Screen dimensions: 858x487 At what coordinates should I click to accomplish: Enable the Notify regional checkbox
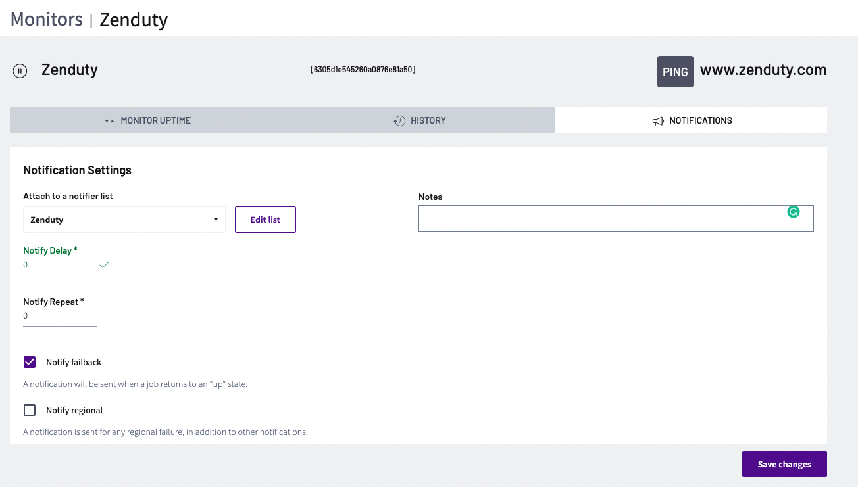click(30, 410)
